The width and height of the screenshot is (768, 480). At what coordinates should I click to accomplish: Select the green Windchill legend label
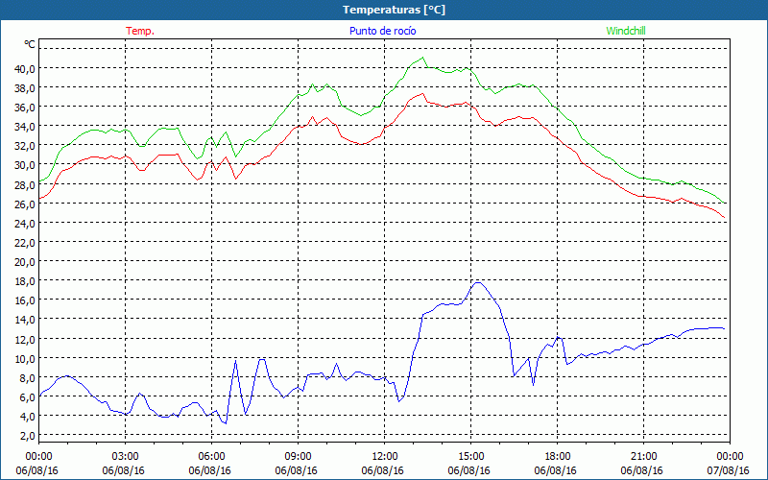click(626, 31)
